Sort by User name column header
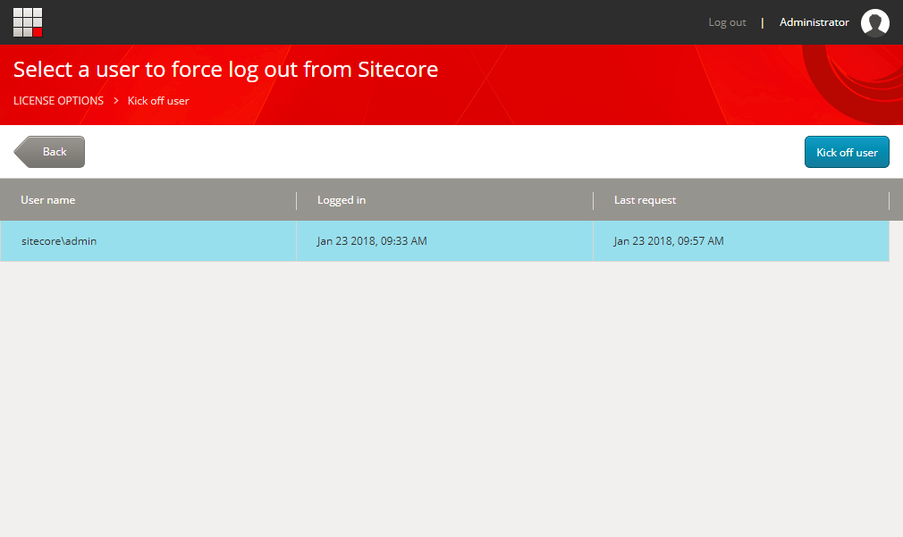Screen dimensions: 903x537 pyautogui.click(x=148, y=200)
